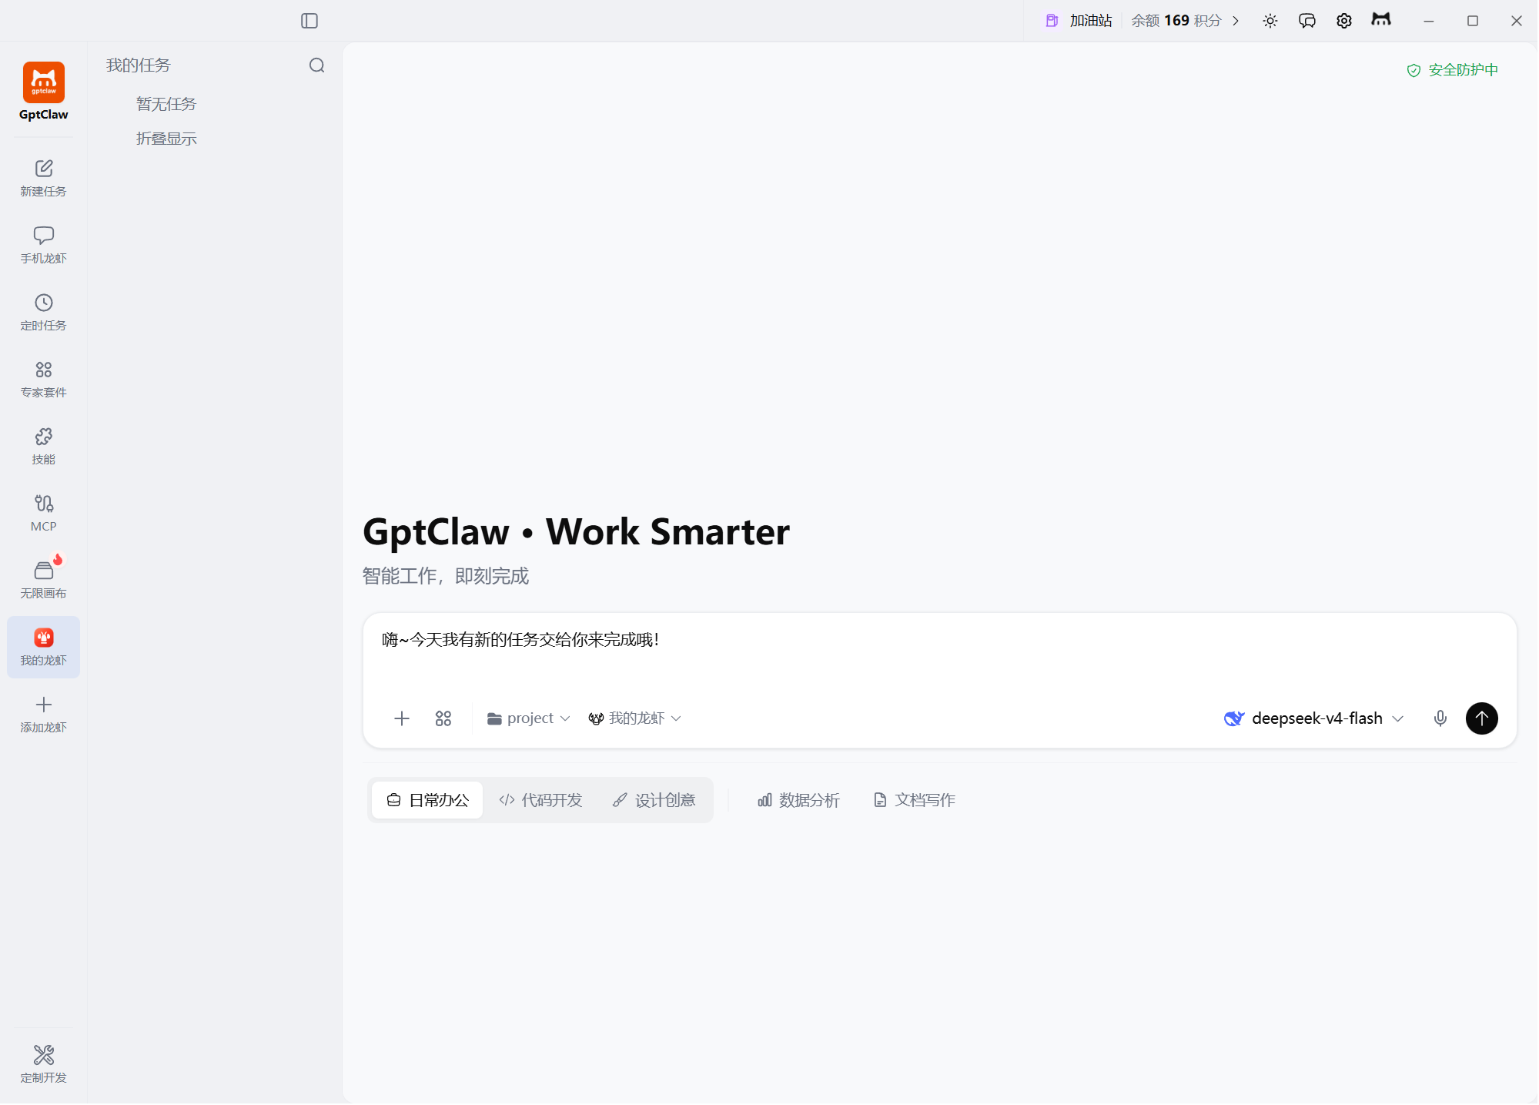Open the MCP section

(44, 513)
